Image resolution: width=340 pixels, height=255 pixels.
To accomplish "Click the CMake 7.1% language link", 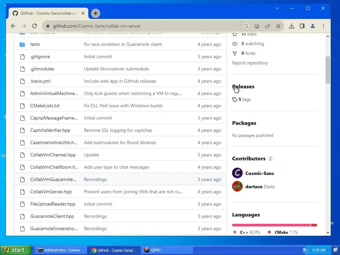I will click(286, 232).
